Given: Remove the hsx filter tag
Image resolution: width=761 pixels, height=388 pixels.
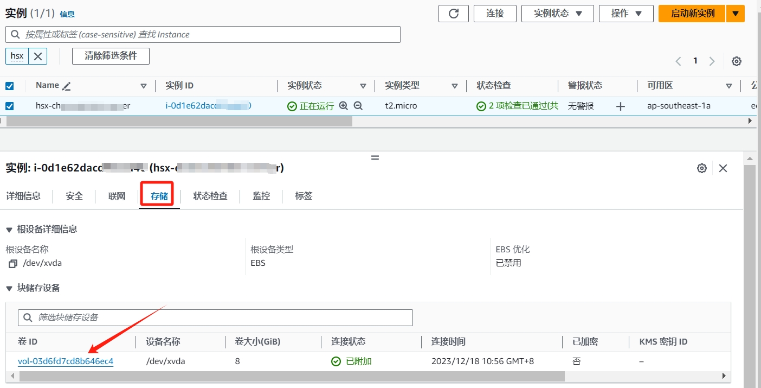Looking at the screenshot, I should tap(37, 56).
